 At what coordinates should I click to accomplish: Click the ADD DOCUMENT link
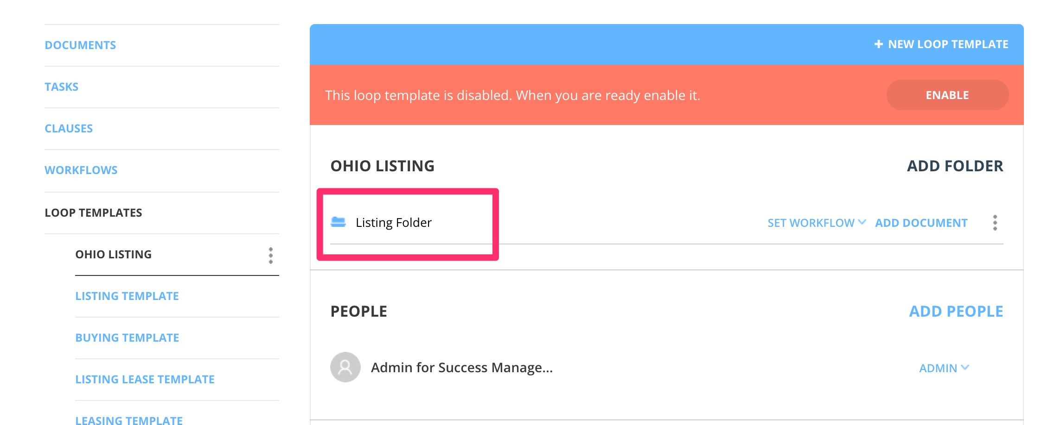[x=921, y=223]
